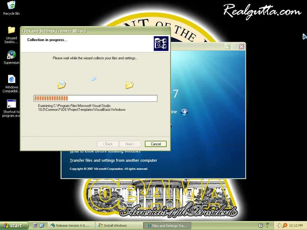Open the Windows Compatibility file icon
The image size is (307, 230).
click(11, 84)
